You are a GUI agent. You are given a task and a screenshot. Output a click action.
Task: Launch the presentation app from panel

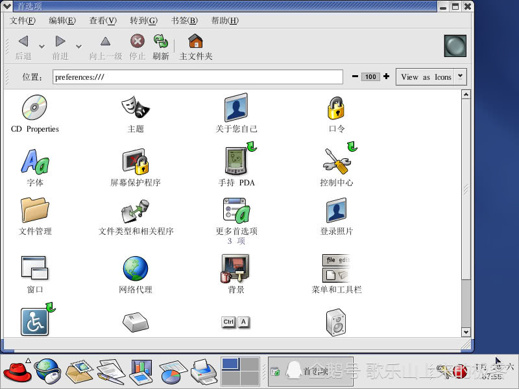tap(141, 371)
